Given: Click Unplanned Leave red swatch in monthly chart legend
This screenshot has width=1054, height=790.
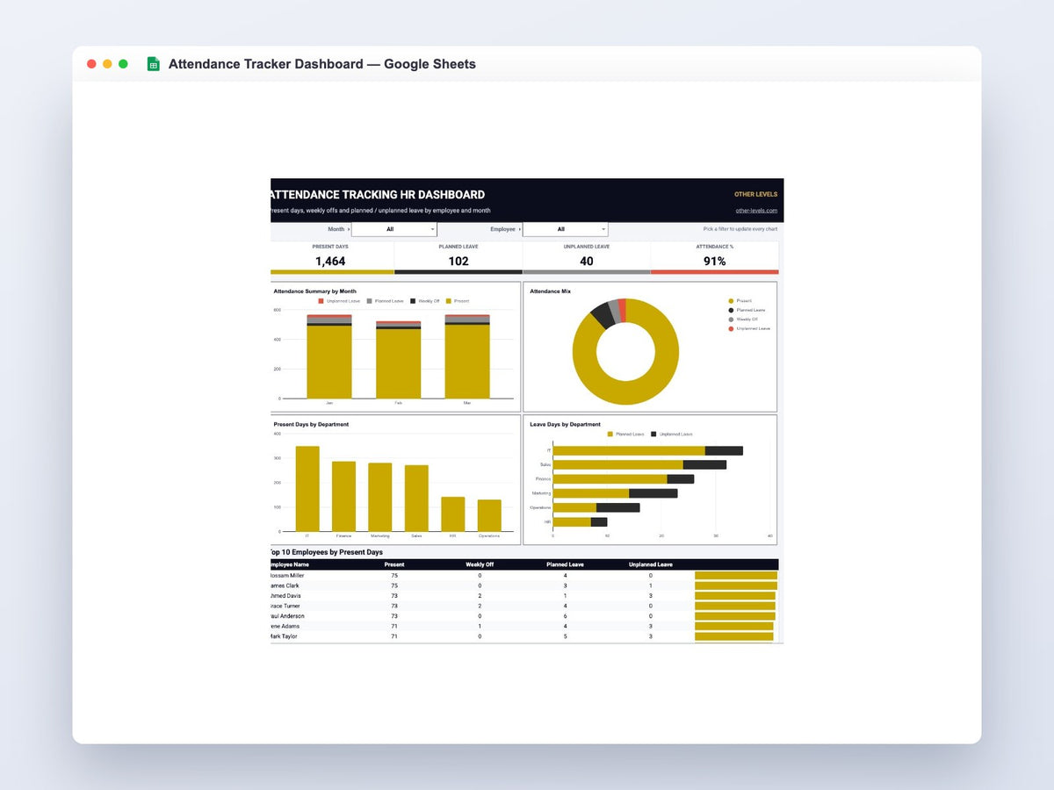Looking at the screenshot, I should 321,301.
